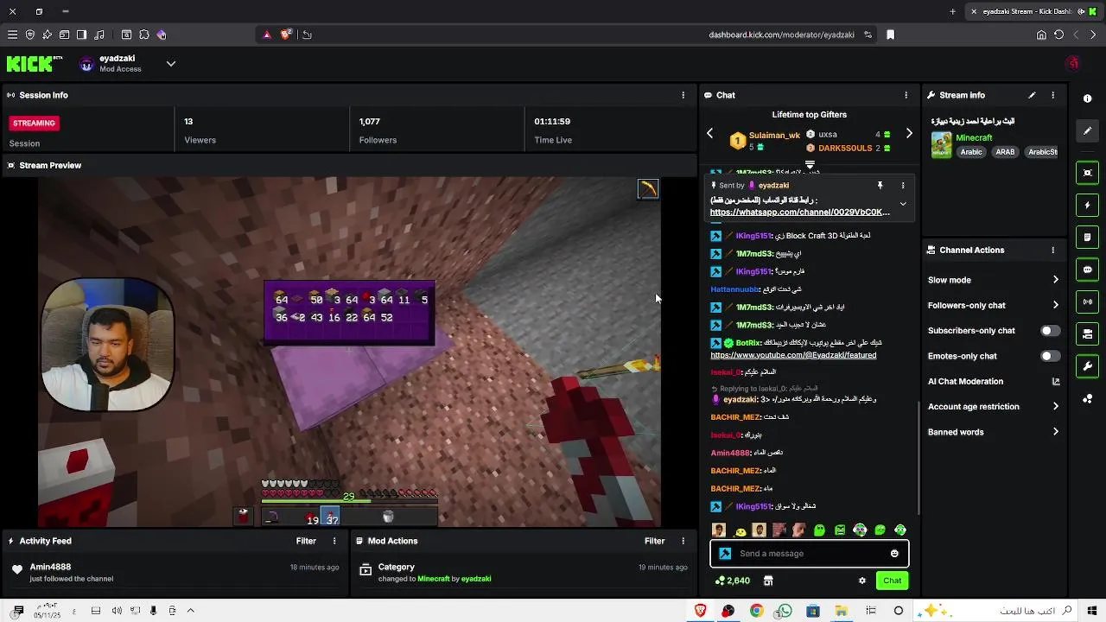This screenshot has width=1106, height=622.
Task: Open Activity Feed three-dot menu
Action: [334, 541]
